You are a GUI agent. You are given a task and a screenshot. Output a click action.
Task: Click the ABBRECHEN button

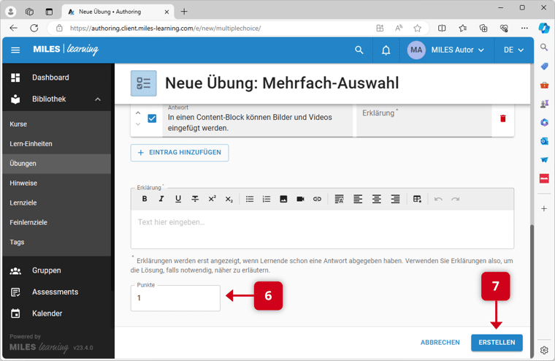pos(440,342)
